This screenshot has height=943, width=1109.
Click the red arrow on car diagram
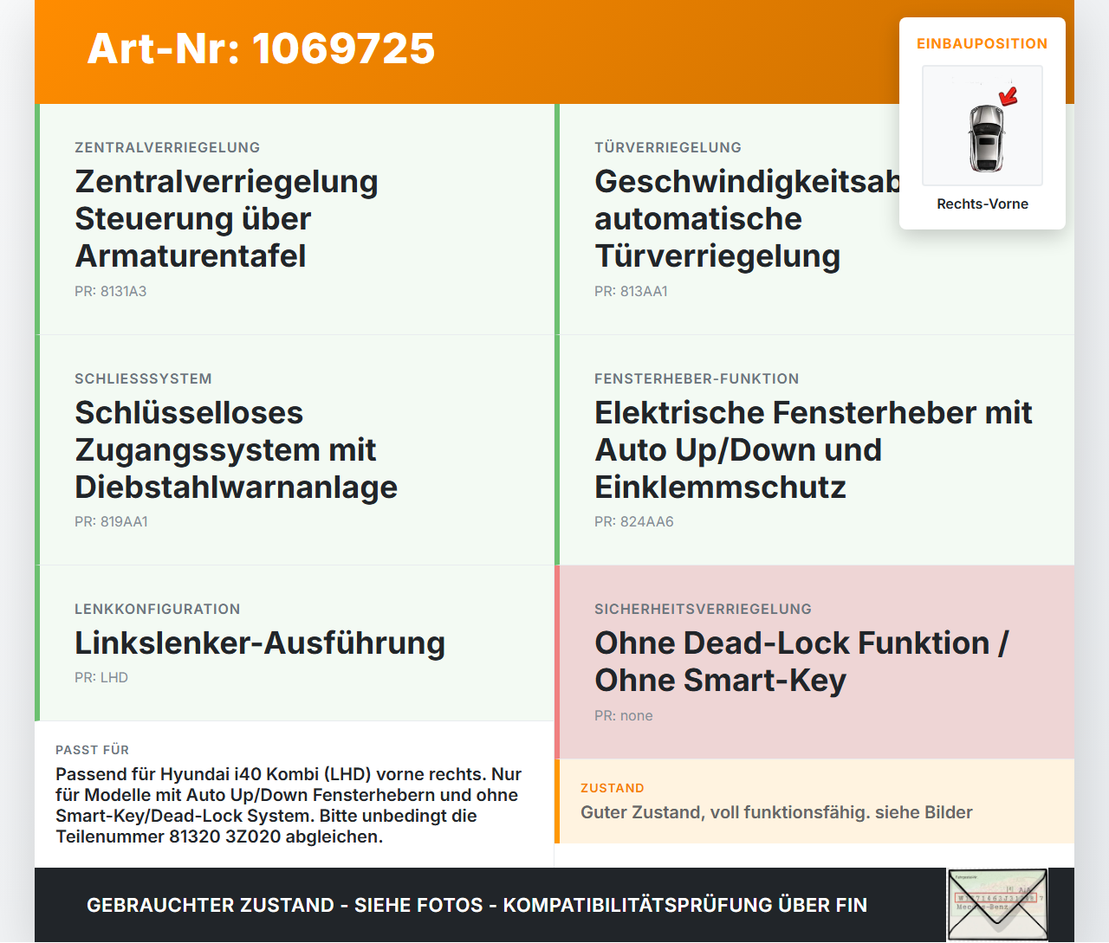[x=1008, y=95]
